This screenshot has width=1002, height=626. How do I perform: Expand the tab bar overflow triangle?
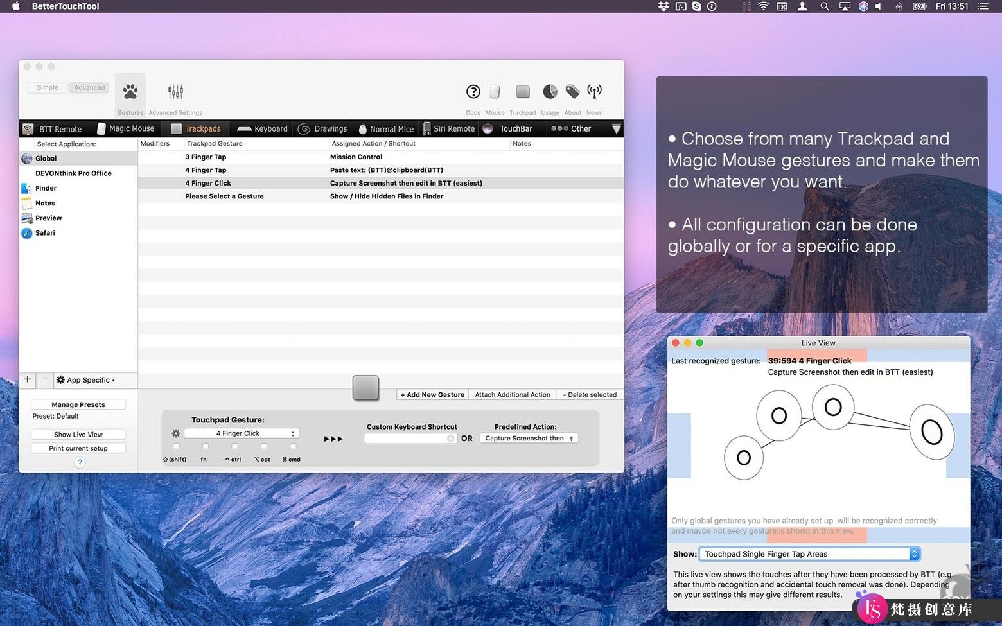coord(616,128)
